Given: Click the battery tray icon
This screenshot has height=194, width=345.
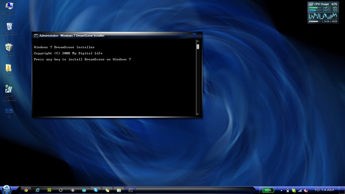Looking at the screenshot, I should click(288, 190).
